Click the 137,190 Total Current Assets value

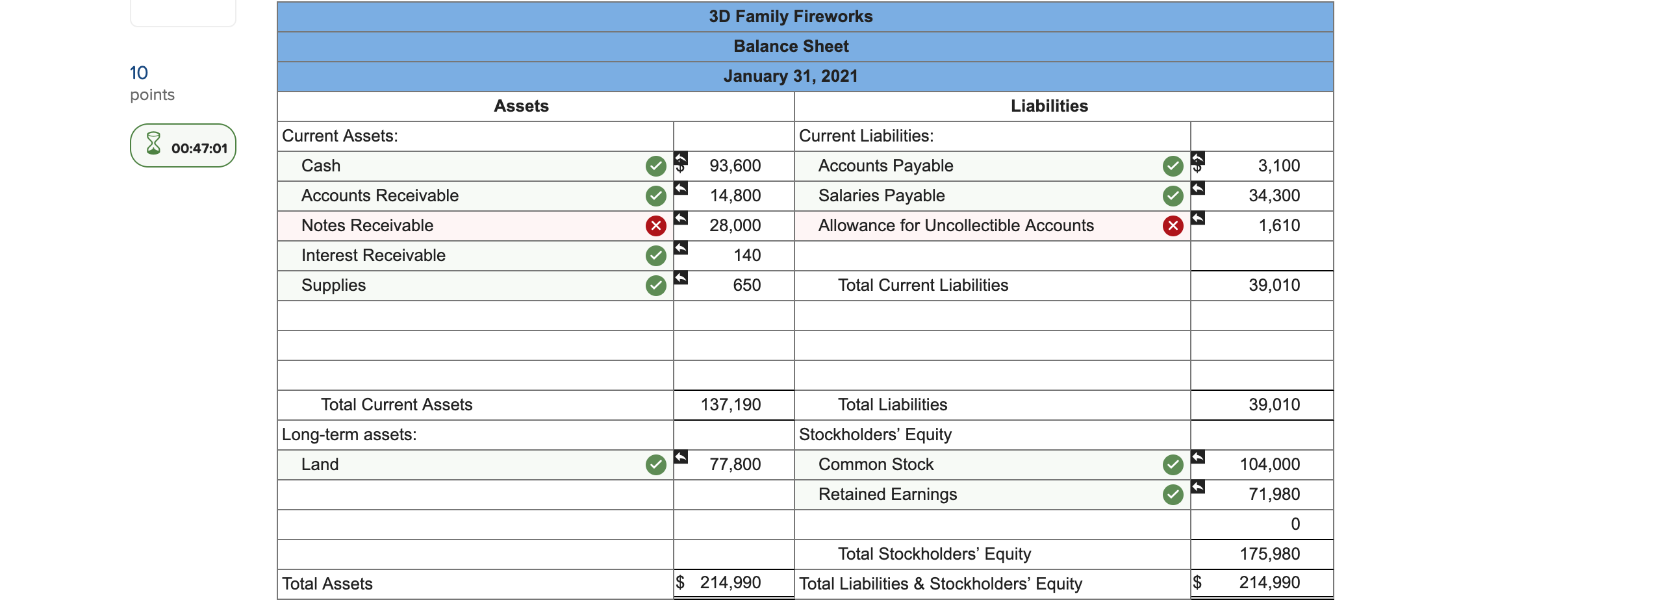tap(731, 405)
